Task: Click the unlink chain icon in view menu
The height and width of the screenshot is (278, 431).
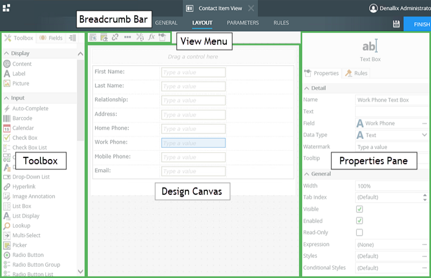Action: [115, 37]
